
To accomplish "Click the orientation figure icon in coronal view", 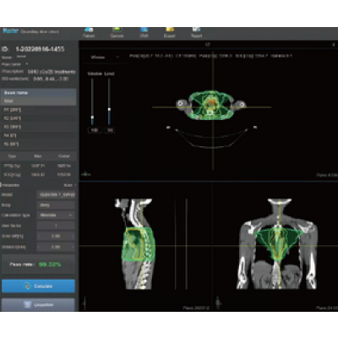I will tap(218, 303).
